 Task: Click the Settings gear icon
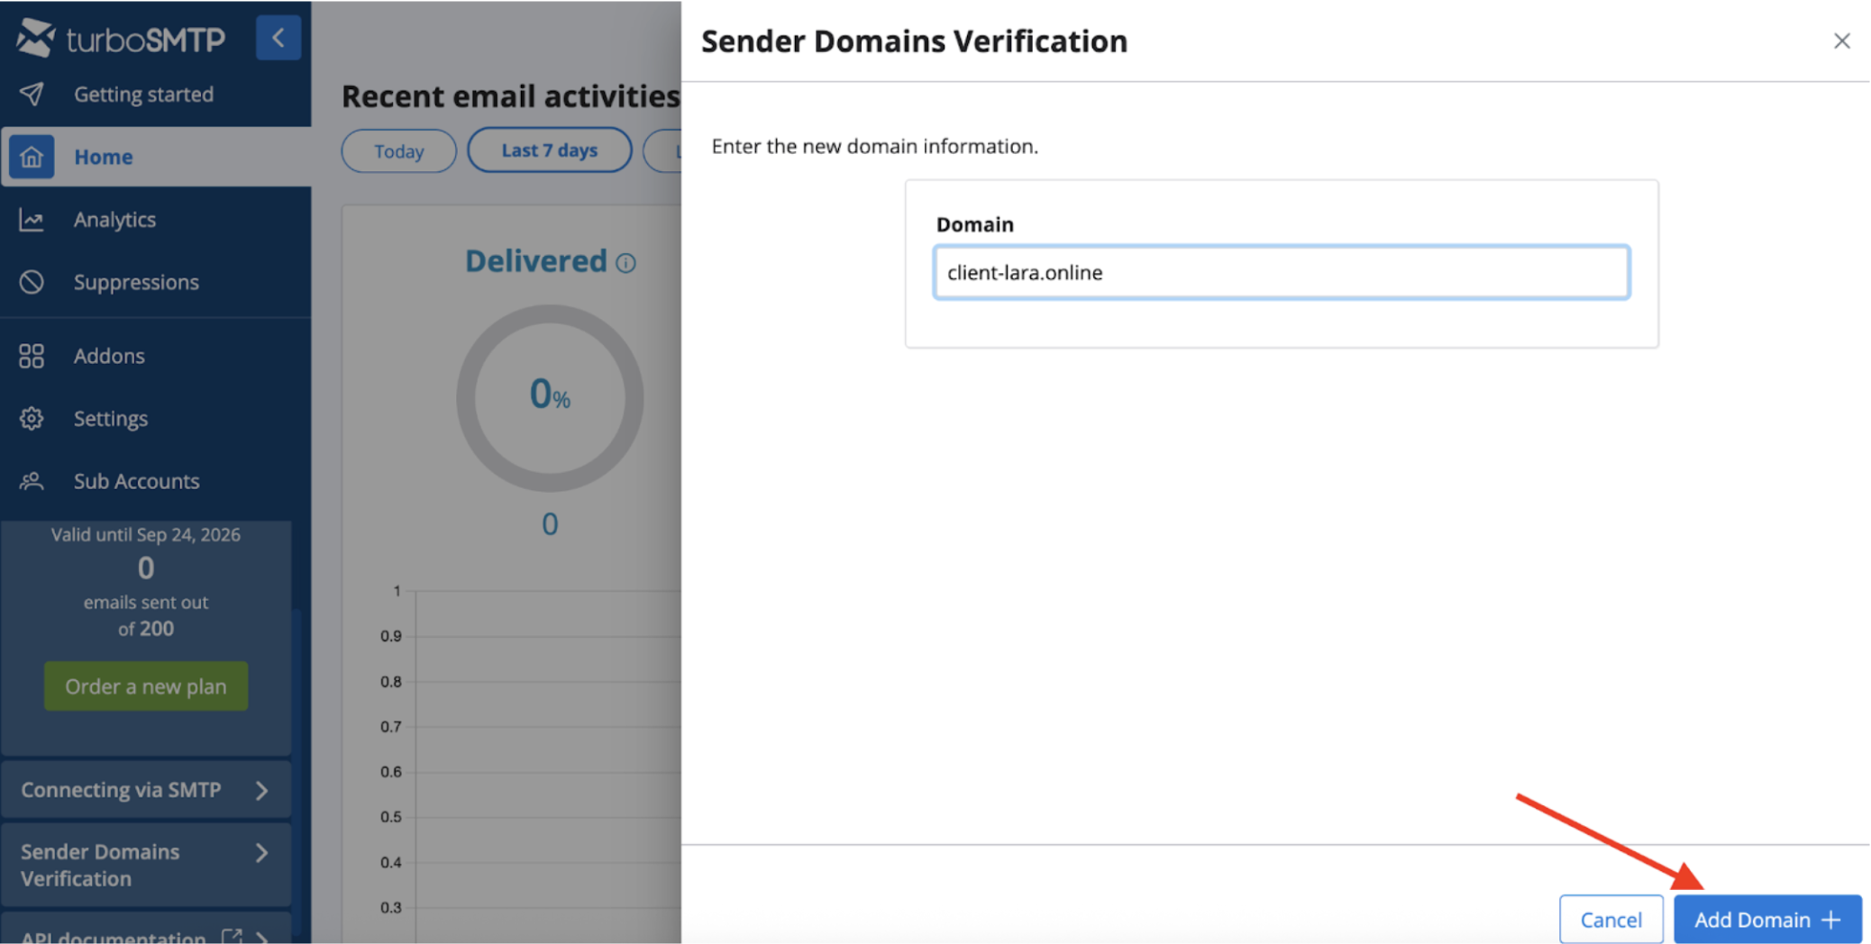(32, 419)
